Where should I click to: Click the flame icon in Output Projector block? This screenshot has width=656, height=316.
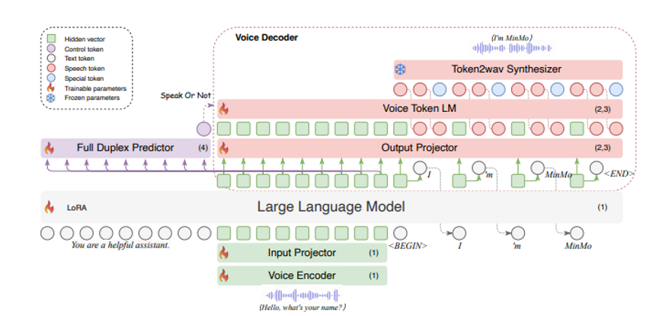pyautogui.click(x=224, y=148)
